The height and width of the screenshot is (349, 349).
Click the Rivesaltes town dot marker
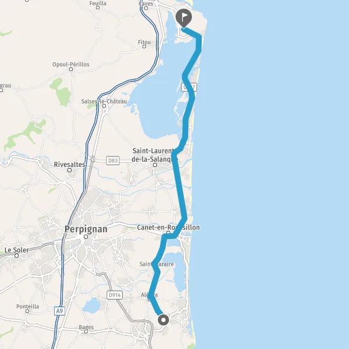69,170
